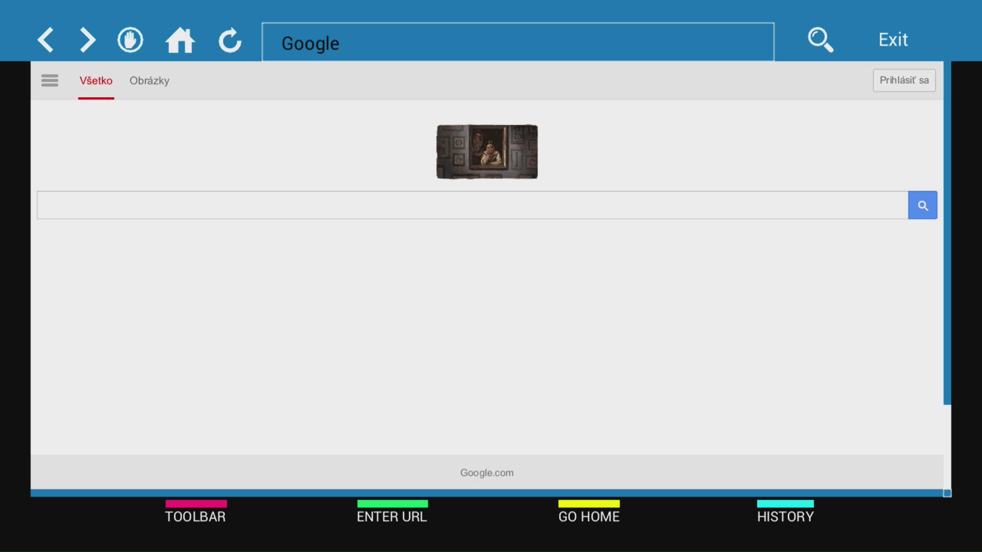Screen dimensions: 982x552
Task: Click the Prihlásiť sa button
Action: point(904,80)
